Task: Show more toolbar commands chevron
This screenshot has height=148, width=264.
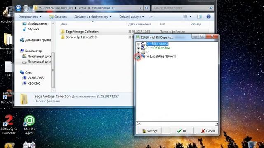Action: 151,16
